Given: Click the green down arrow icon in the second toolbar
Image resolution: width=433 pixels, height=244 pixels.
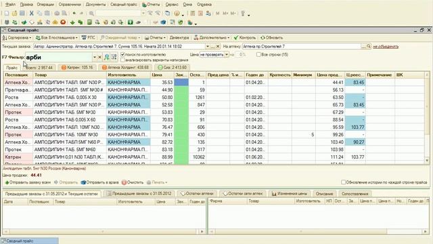Looking at the screenshot, I should (x=72, y=22).
